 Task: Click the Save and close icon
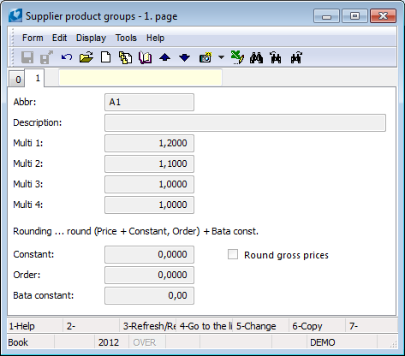[46, 57]
